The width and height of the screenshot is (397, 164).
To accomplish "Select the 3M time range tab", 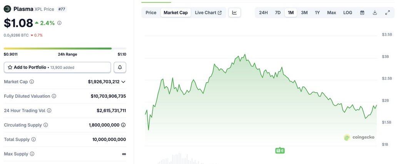I will point(304,13).
